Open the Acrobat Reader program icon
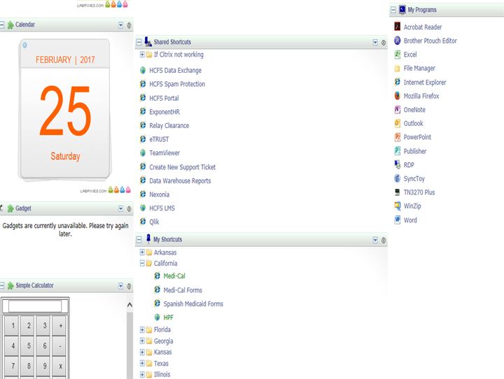This screenshot has width=504, height=379. [x=398, y=27]
